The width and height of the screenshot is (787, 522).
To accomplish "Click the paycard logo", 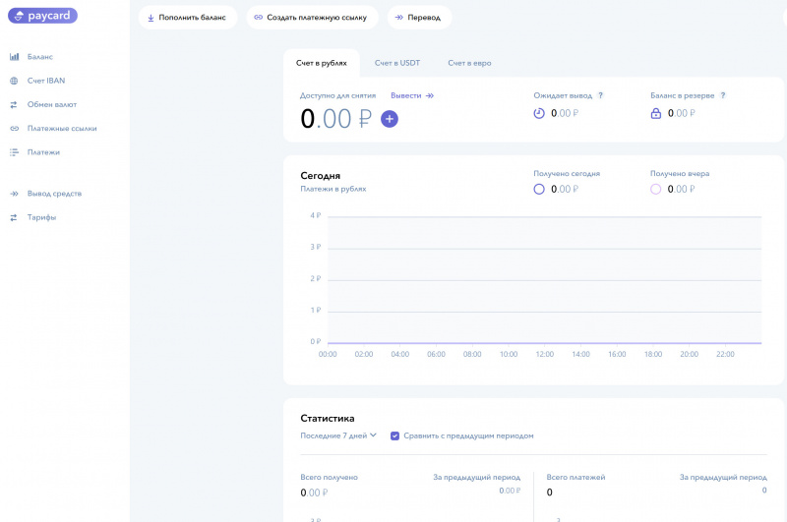I will click(x=41, y=16).
